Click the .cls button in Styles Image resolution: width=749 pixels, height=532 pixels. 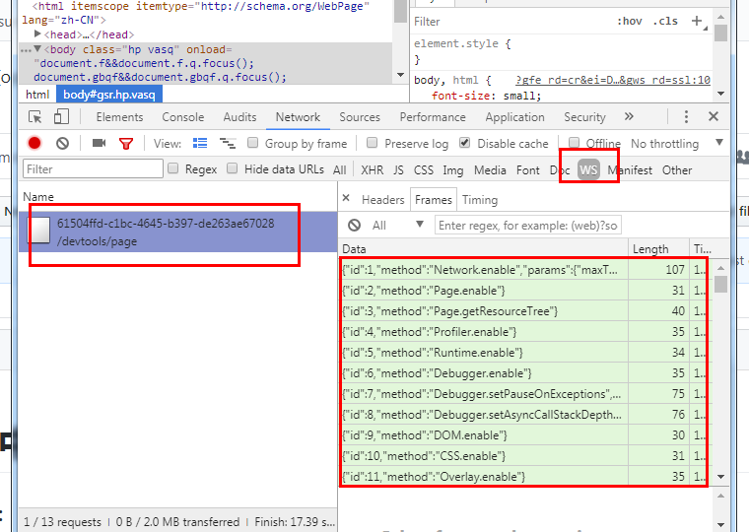[x=665, y=21]
